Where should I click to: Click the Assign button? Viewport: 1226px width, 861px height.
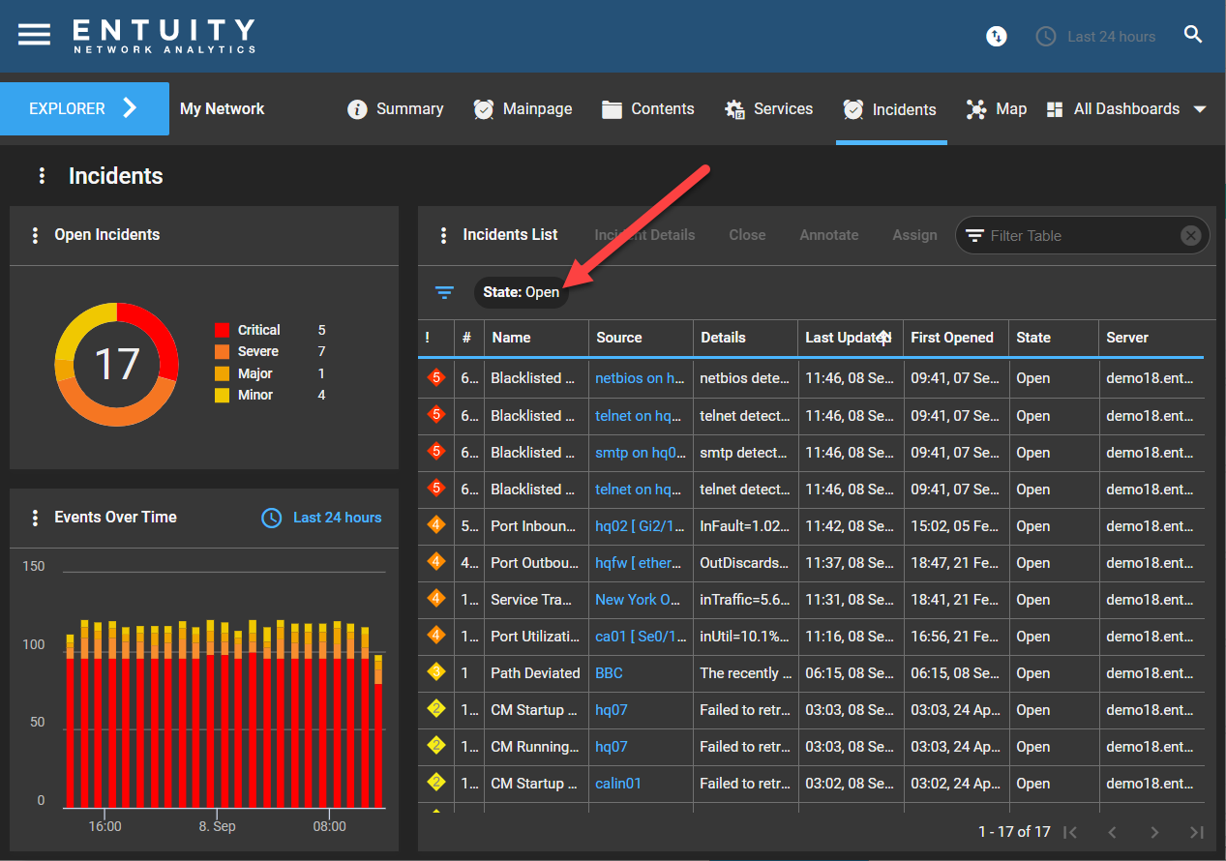point(914,235)
